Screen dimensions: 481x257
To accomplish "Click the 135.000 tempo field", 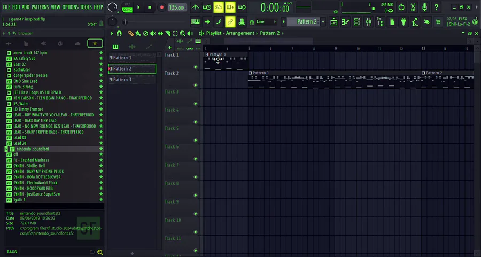I will [x=177, y=7].
